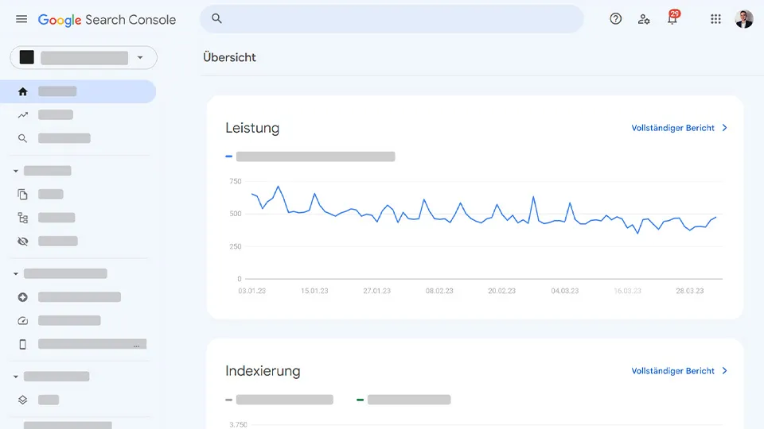764x429 pixels.
Task: Click the '500' y-axis label
Action: (x=236, y=214)
